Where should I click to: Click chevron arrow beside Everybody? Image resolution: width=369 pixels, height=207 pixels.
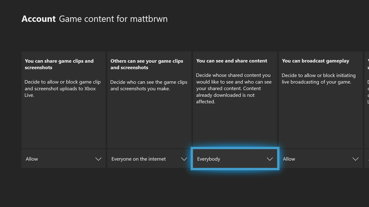270,159
